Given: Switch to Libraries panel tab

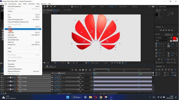Looking at the screenshot, I should click(x=157, y=34).
